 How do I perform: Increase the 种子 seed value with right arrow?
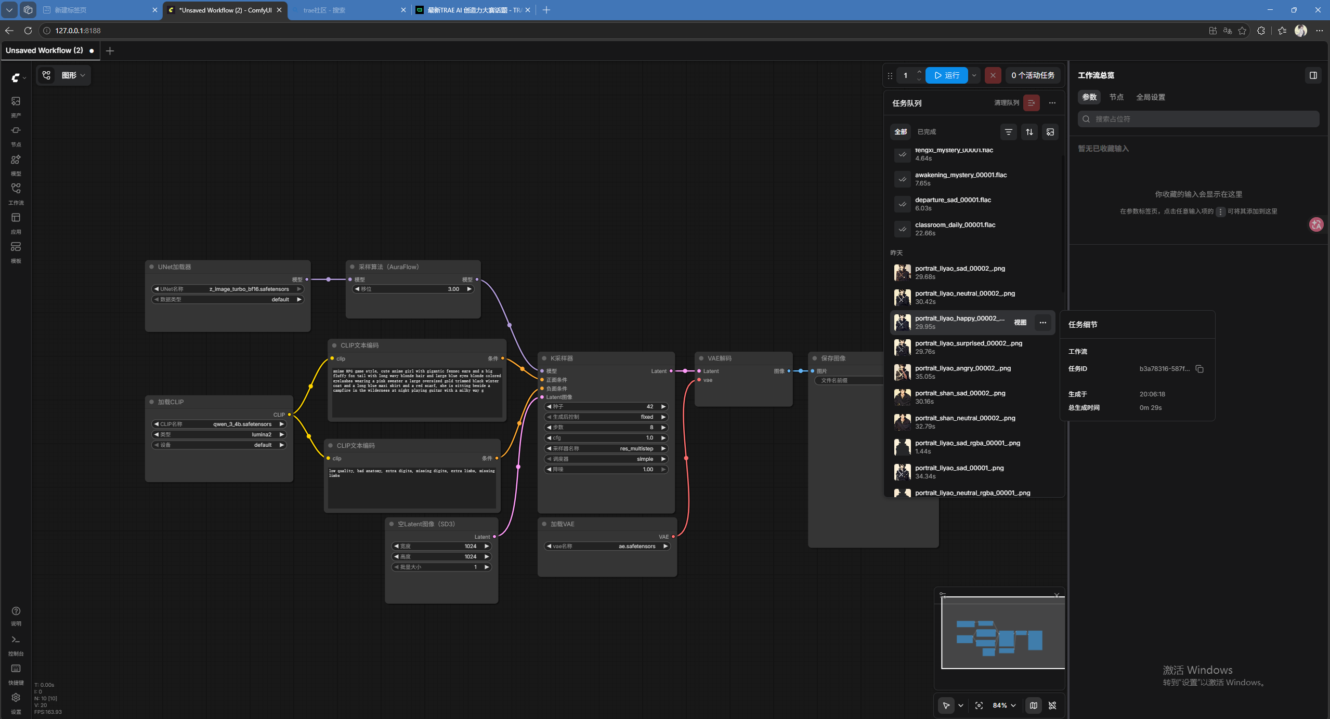(663, 407)
